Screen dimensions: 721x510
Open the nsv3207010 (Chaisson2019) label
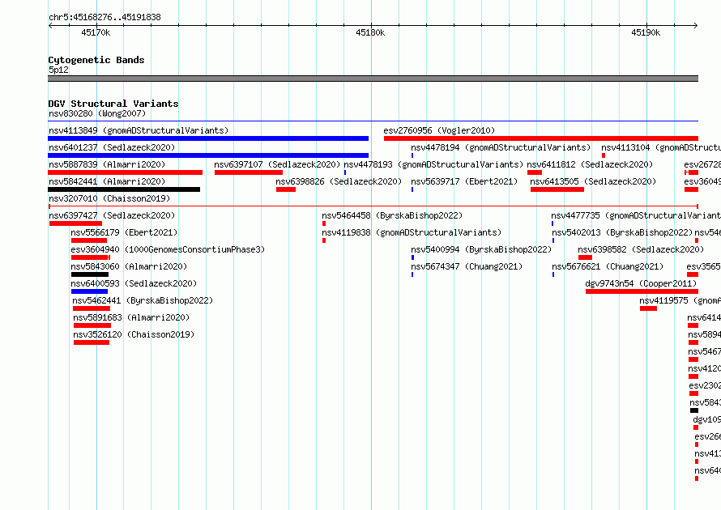[x=109, y=198]
